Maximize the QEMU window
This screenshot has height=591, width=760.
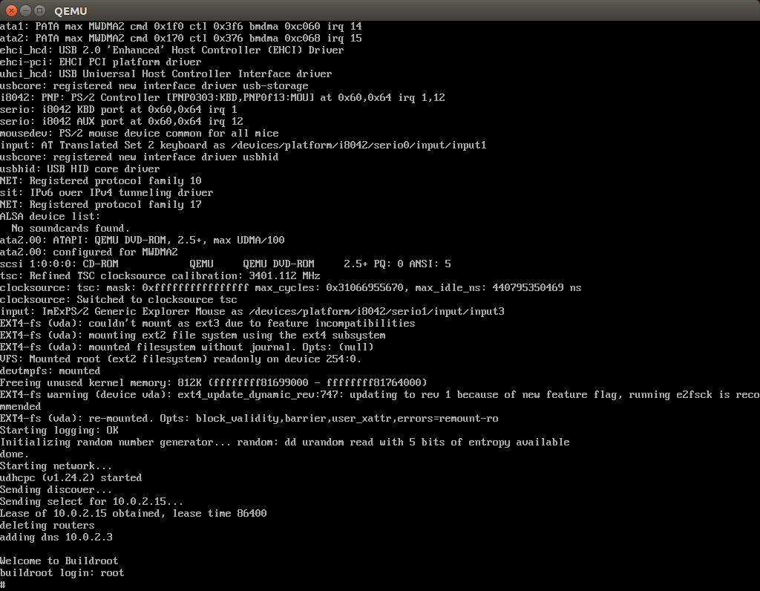40,10
